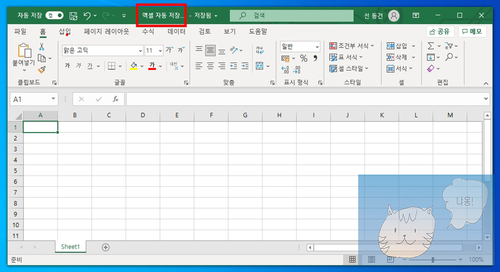Image resolution: width=500 pixels, height=272 pixels.
Task: Click the 공유 share button
Action: coord(440,31)
